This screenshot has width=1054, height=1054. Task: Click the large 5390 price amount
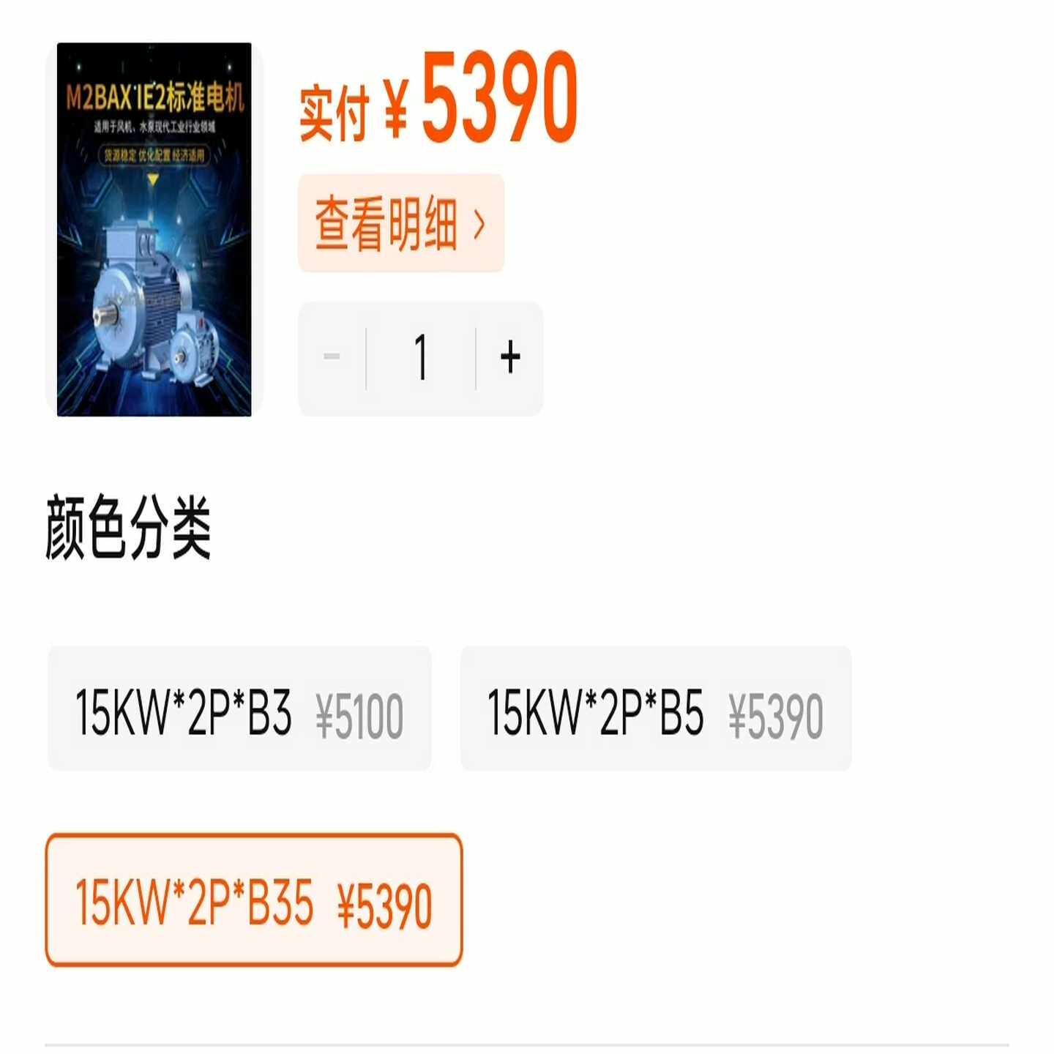tap(500, 96)
